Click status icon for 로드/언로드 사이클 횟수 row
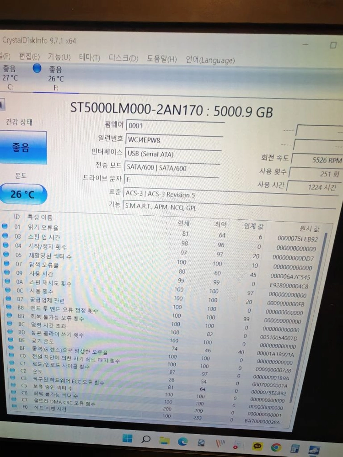 coord(12,362)
